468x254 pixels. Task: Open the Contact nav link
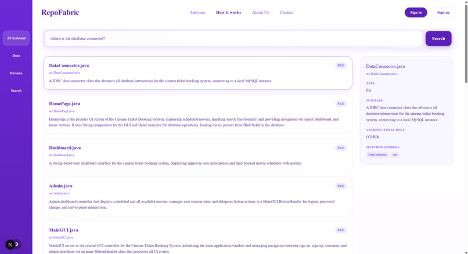click(286, 13)
